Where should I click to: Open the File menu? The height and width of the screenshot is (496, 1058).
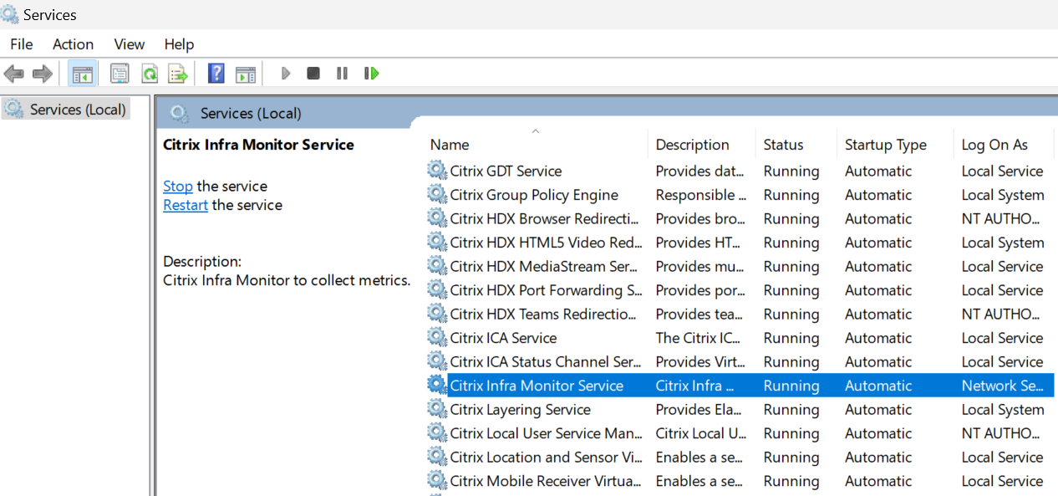tap(21, 43)
